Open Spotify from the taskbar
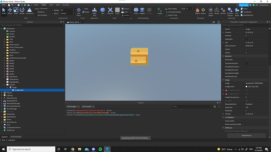This screenshot has width=271, height=152. (100, 149)
